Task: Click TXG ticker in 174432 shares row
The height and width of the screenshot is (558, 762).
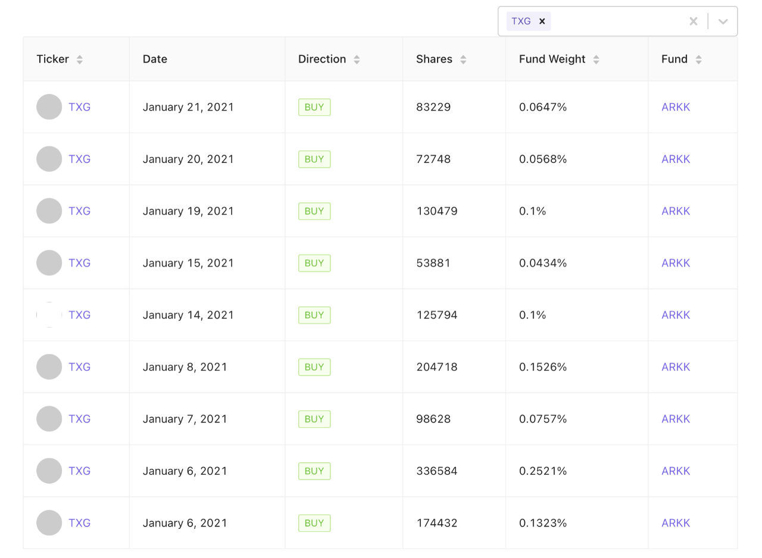Action: click(79, 523)
